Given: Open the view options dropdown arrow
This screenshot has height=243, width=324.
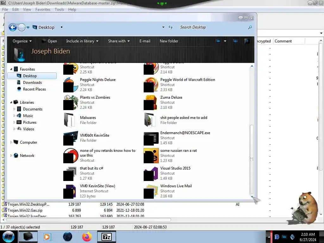Looking at the screenshot, I should [225, 41].
